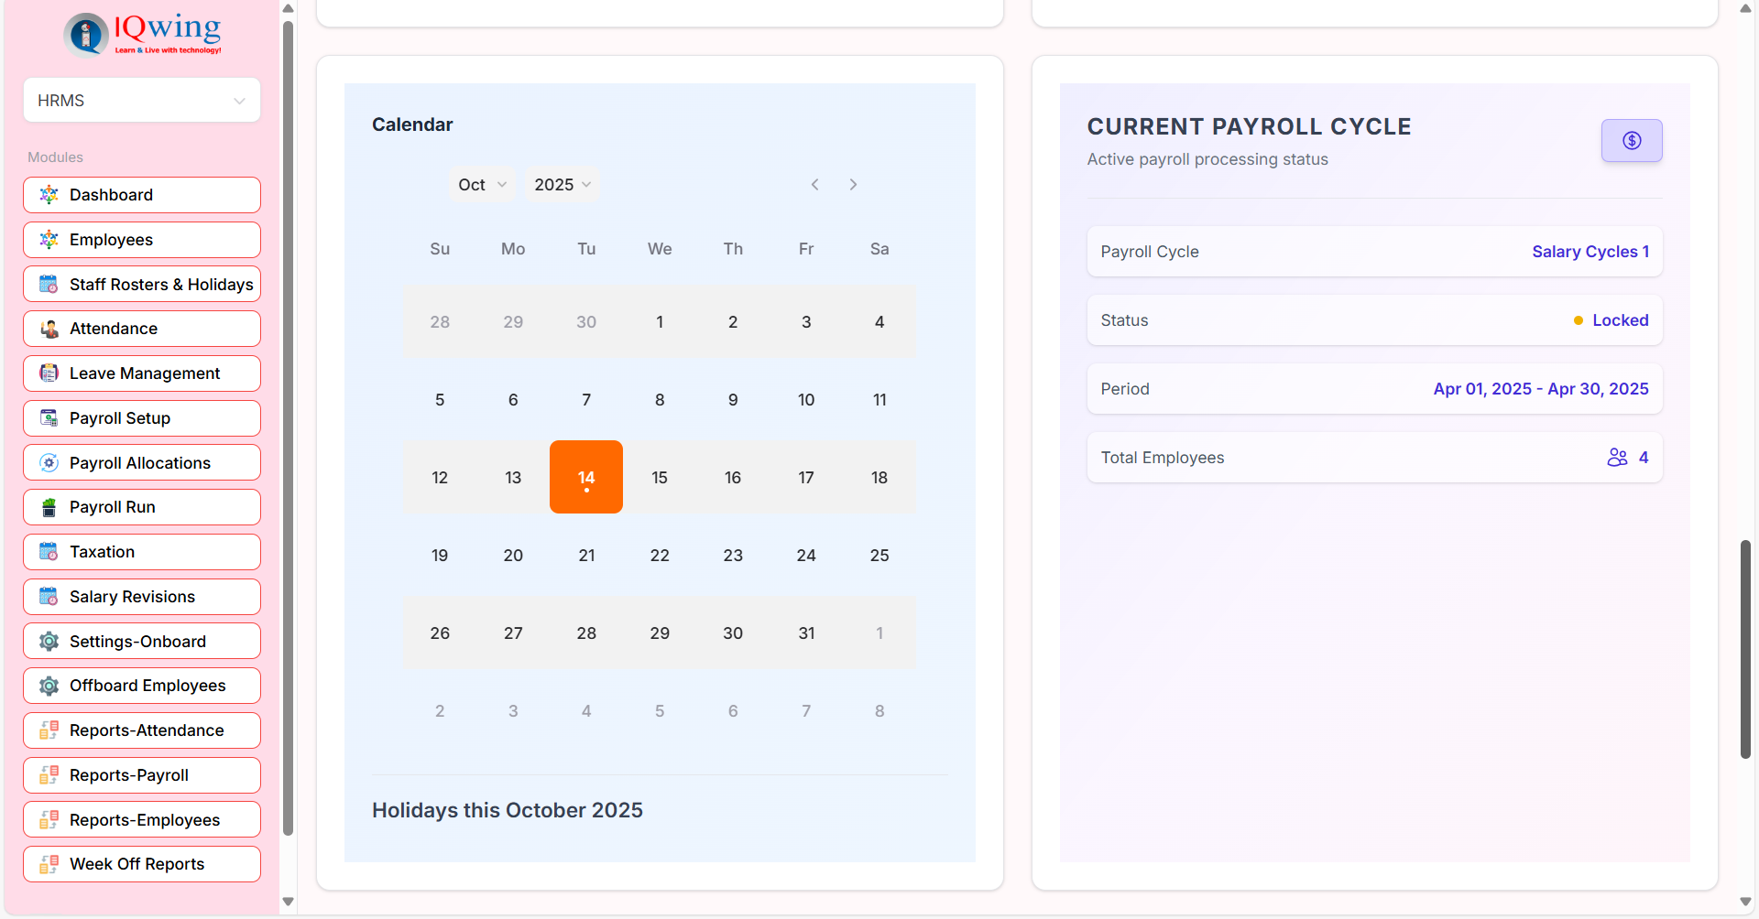Click the Reports-Payroll icon
This screenshot has width=1759, height=919.
click(x=49, y=775)
